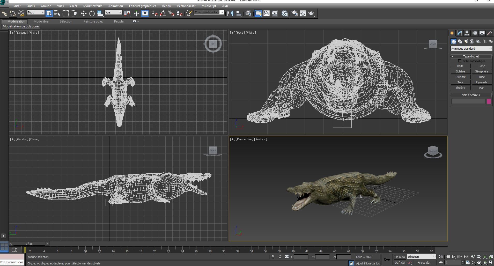Image resolution: width=494 pixels, height=266 pixels.
Task: Open the Modificateurs menu
Action: (x=93, y=6)
